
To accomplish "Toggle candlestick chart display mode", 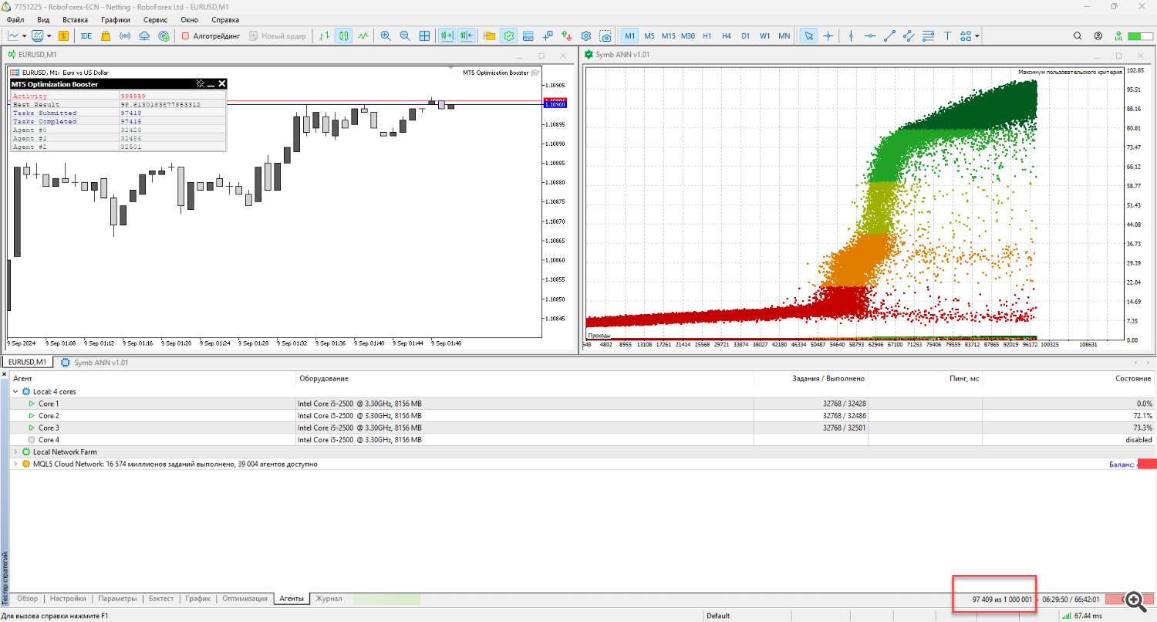I will pos(344,35).
